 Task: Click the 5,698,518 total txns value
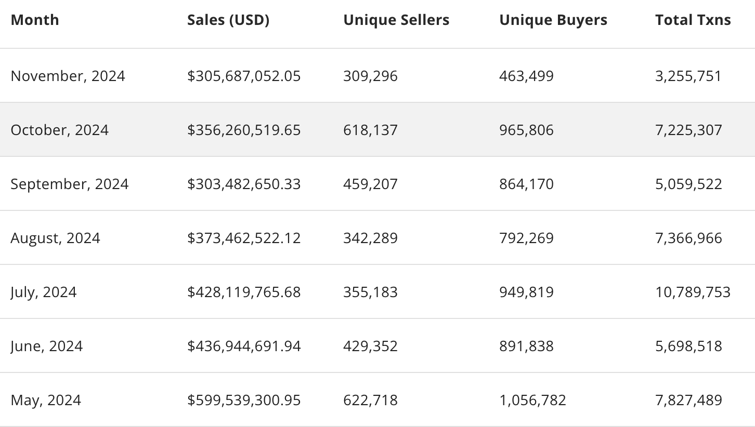coord(688,346)
